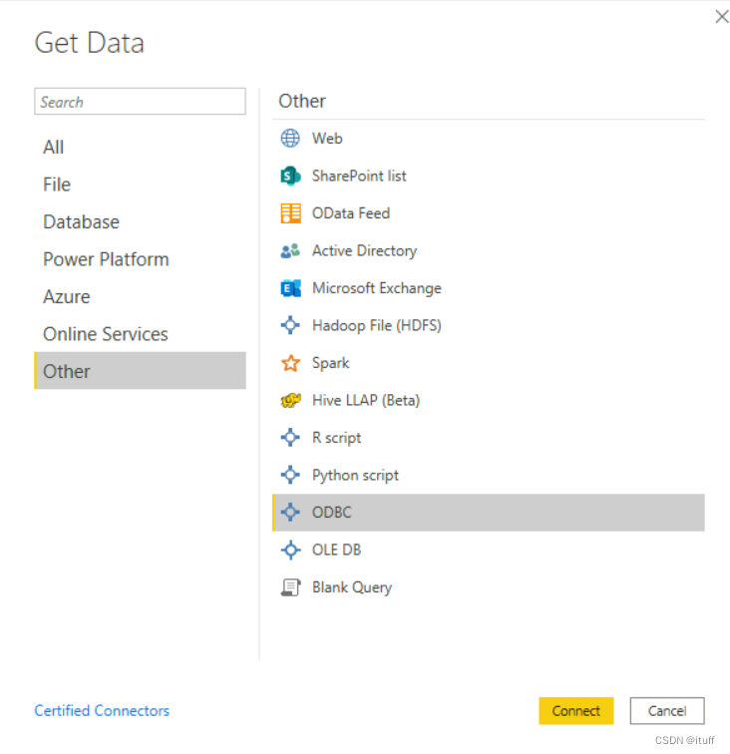Click the OLE DB connector icon
Image resolution: width=730 pixels, height=754 pixels.
coord(290,551)
